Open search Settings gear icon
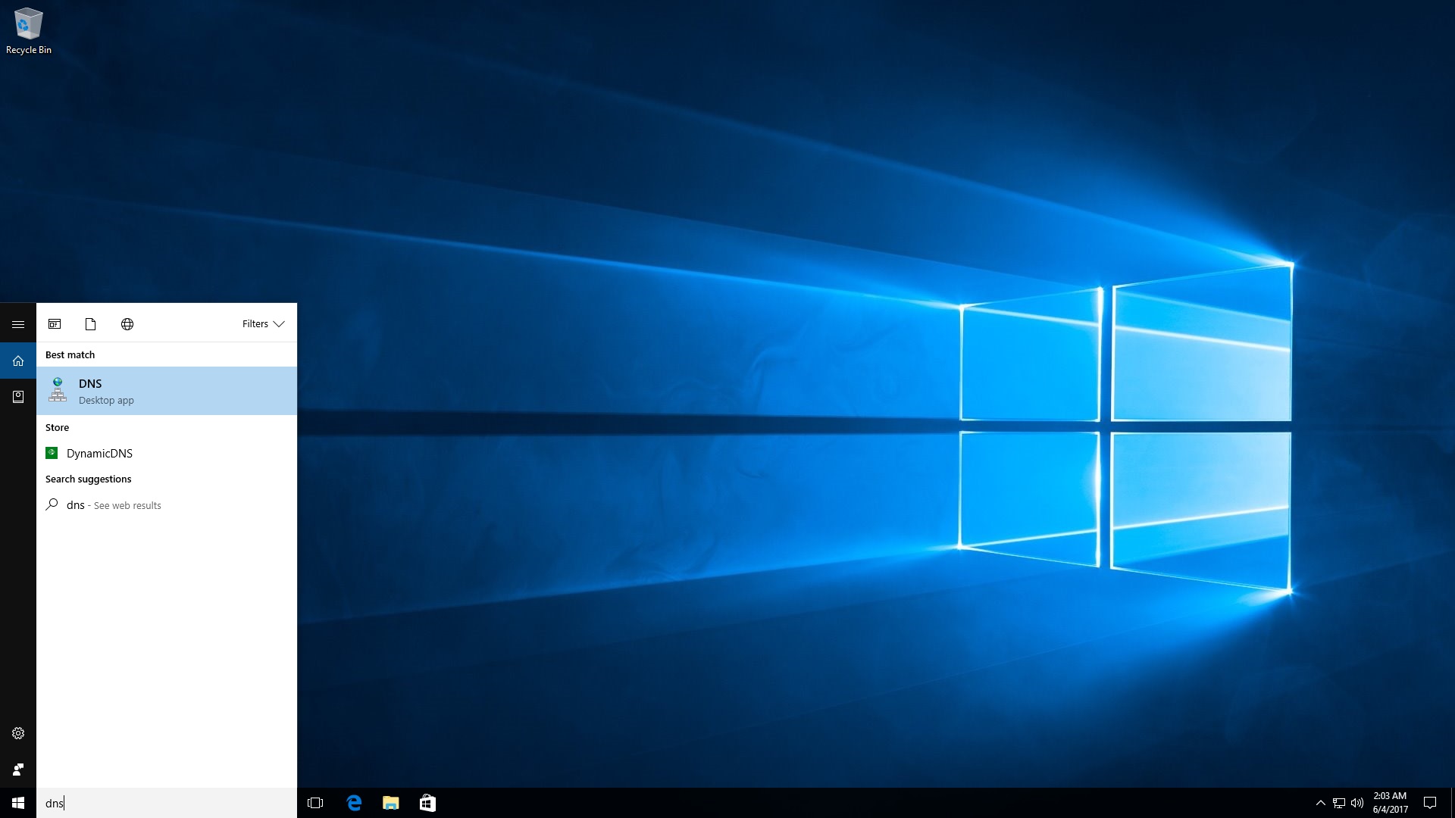1455x818 pixels. [x=18, y=733]
